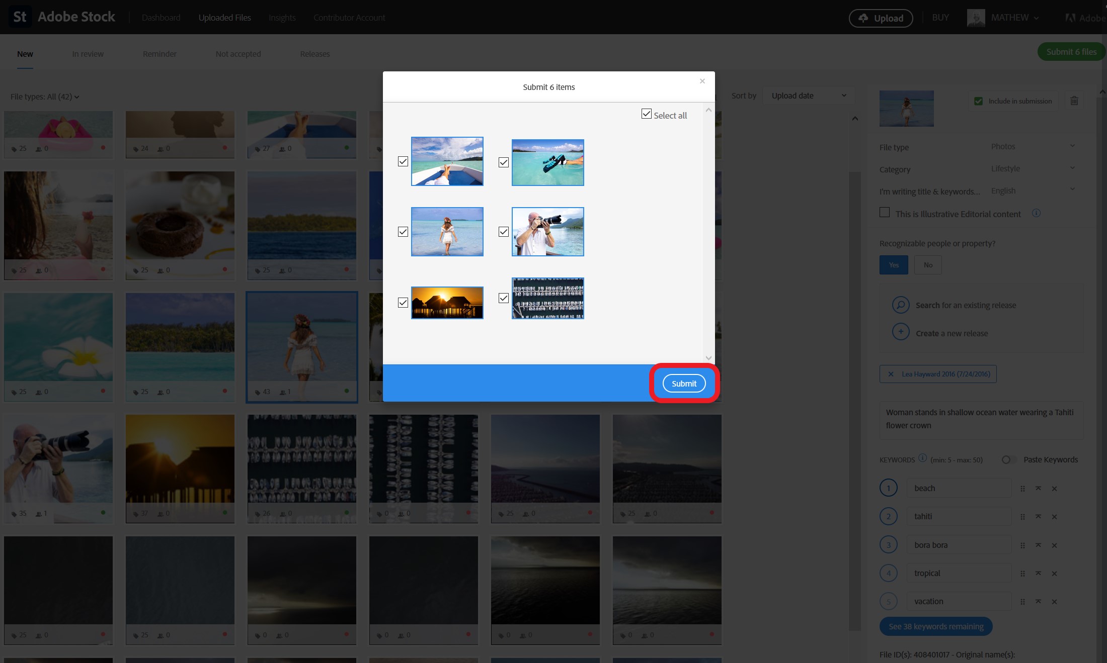Open the language English dropdown
The height and width of the screenshot is (663, 1107).
tap(1033, 191)
